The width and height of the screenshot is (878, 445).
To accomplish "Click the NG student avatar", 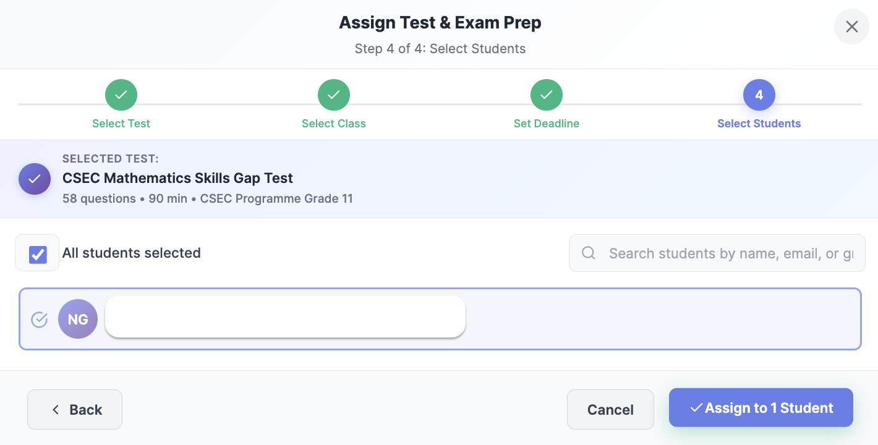I will point(78,319).
